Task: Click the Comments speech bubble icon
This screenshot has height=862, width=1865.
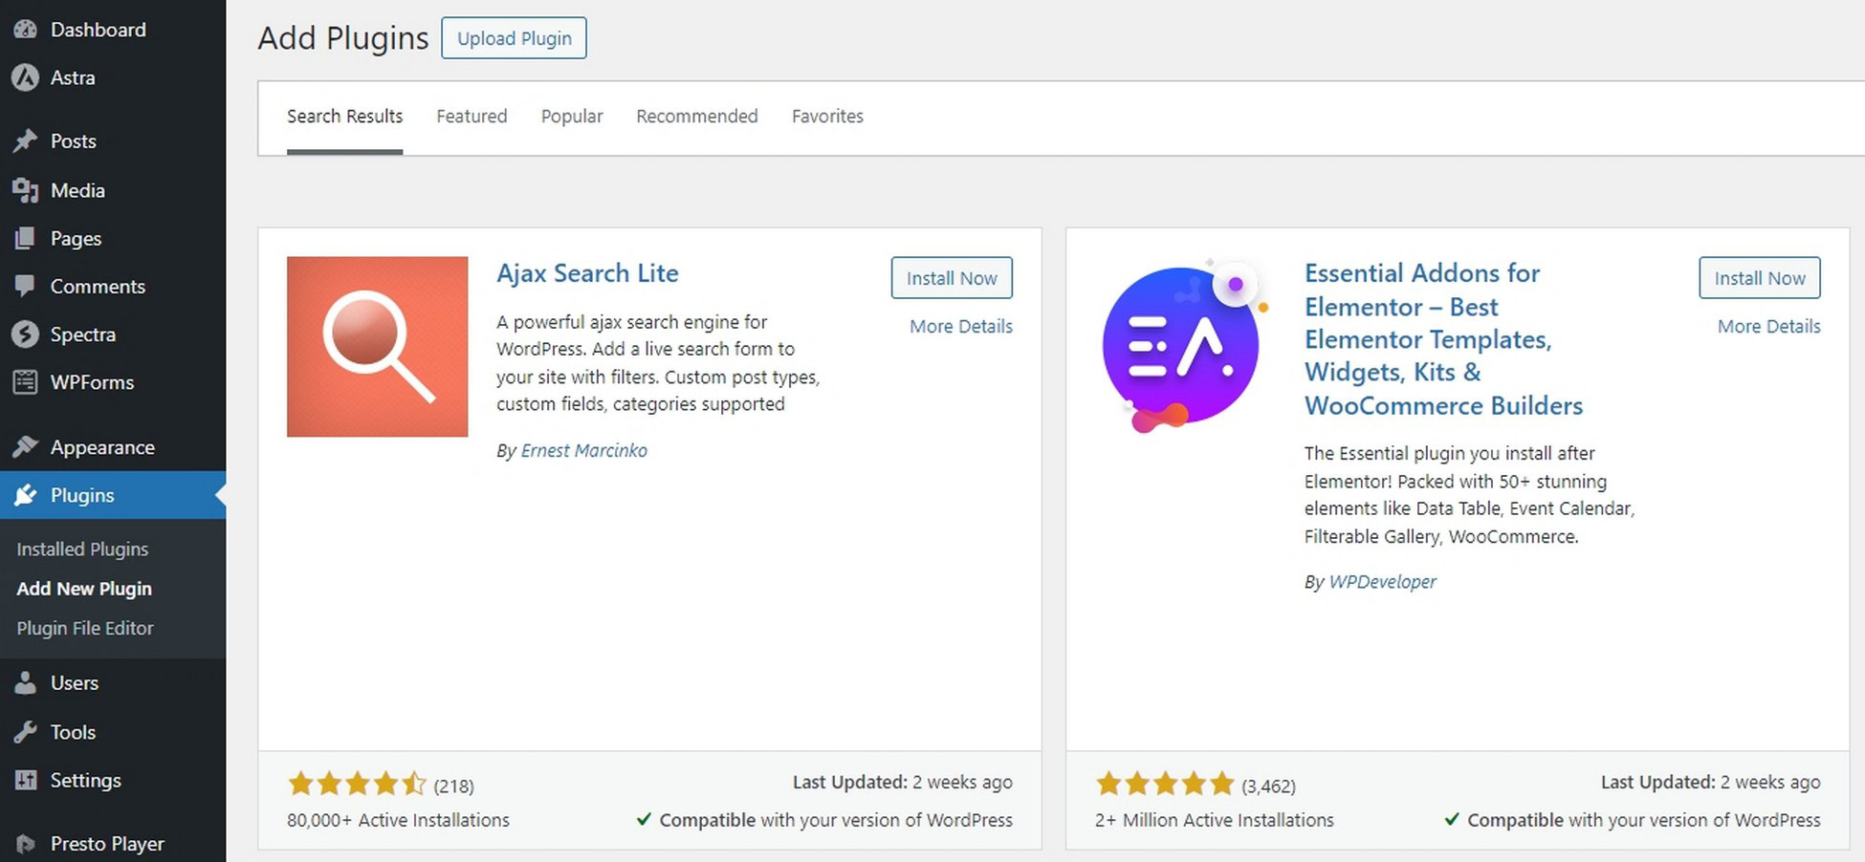Action: 25,286
